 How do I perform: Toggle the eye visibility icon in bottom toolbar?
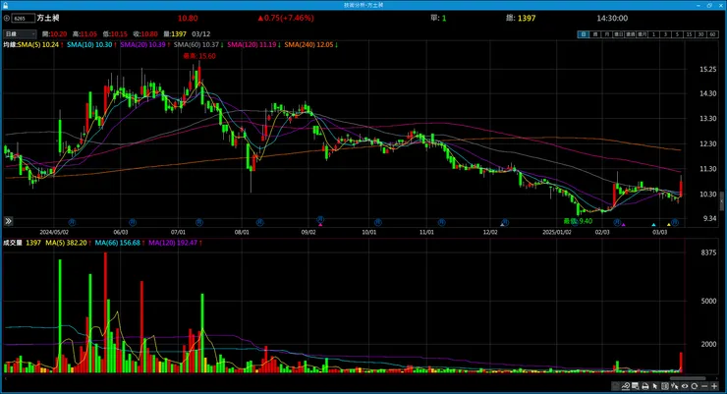tap(685, 386)
